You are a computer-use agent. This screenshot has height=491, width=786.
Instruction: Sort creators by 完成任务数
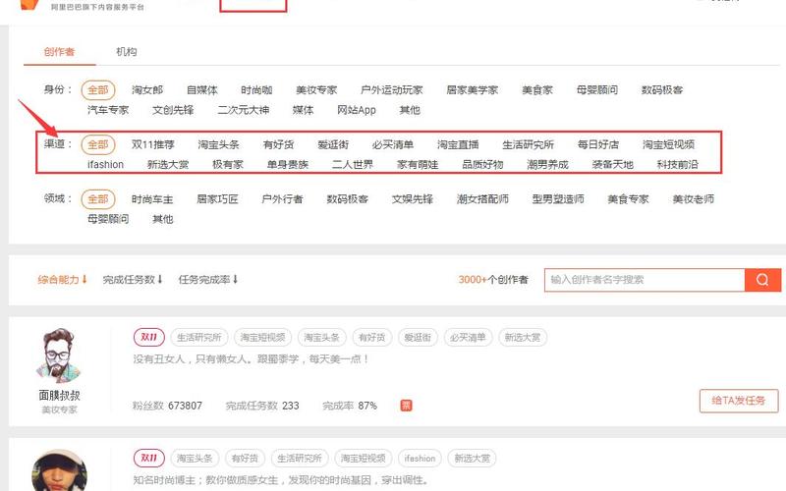[x=133, y=280]
